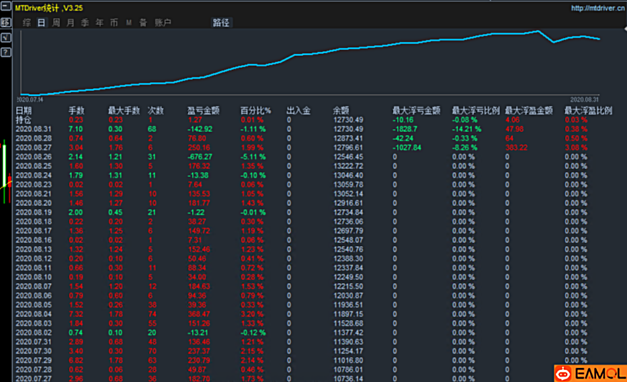627x382 pixels.
Task: Switch to the 周 weekly tab
Action: click(x=56, y=23)
